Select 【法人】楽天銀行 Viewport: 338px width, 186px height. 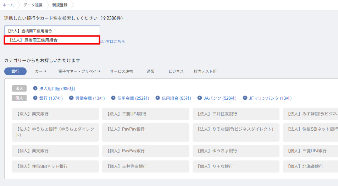point(55,114)
